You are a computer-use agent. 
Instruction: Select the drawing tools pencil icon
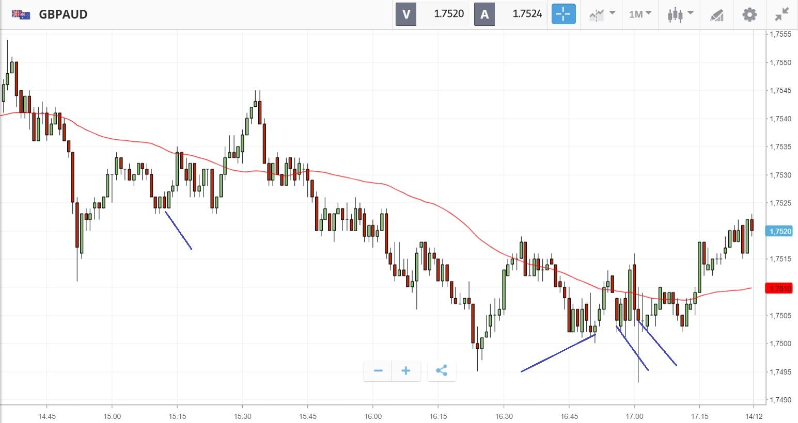[x=716, y=14]
